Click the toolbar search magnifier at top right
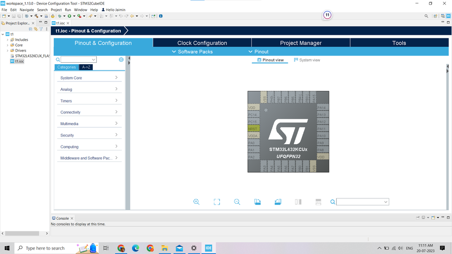Image resolution: width=452 pixels, height=254 pixels. tap(426, 16)
